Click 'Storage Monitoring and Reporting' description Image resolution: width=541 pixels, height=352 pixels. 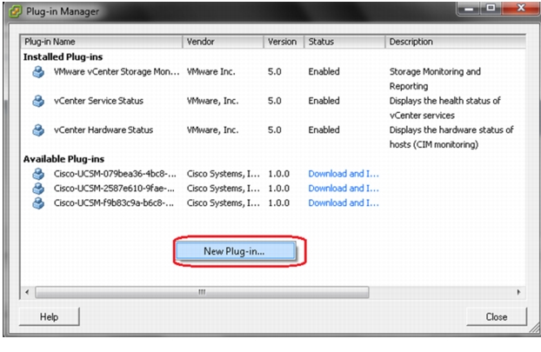pos(435,79)
